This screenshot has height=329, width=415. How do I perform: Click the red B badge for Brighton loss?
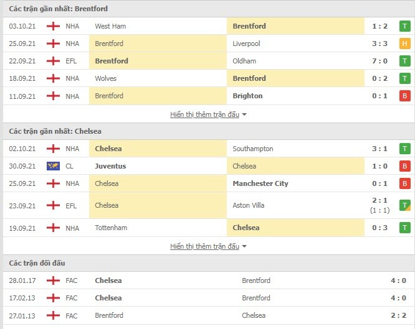[404, 96]
